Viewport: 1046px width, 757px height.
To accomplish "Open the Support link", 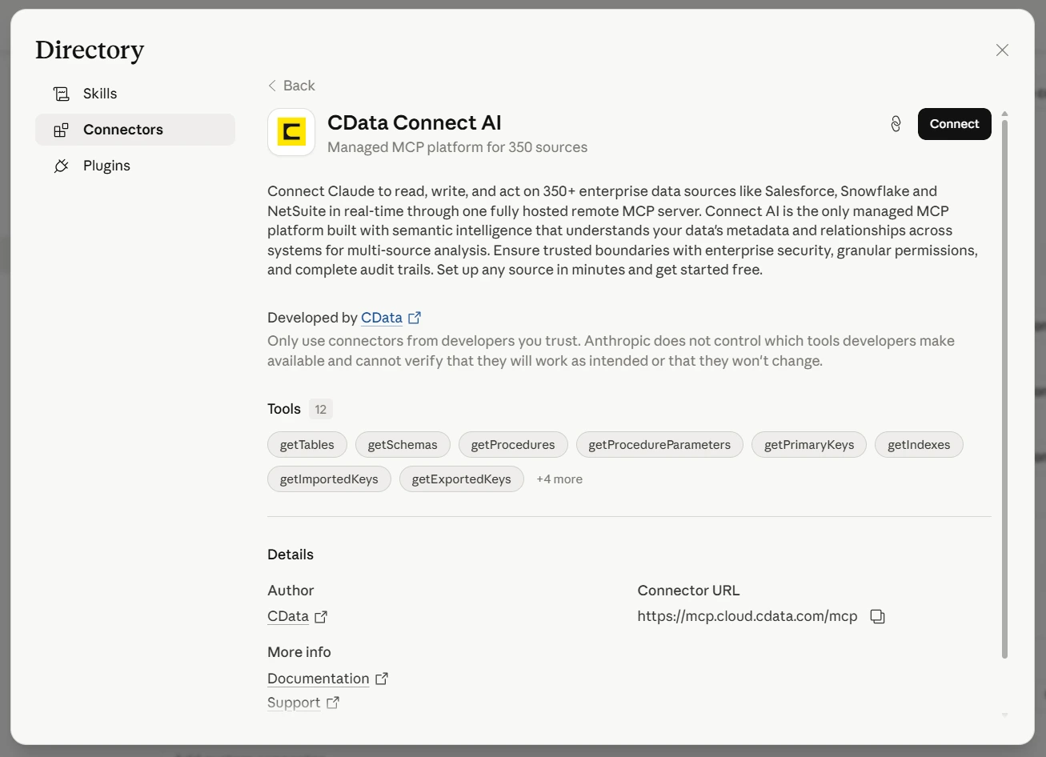I will tap(294, 703).
